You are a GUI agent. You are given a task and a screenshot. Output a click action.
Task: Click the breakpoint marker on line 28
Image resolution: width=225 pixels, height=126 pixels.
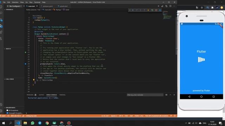pyautogui.click(x=26, y=64)
